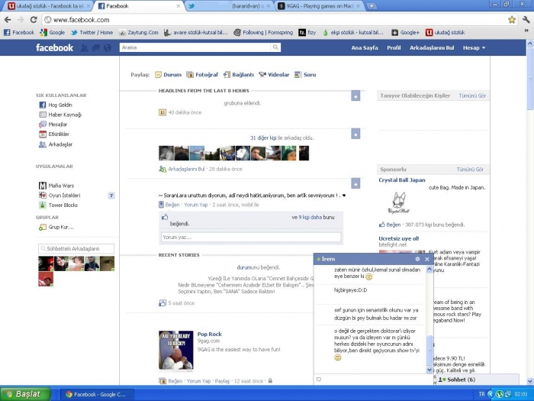
Task: Switch to the Twitter (kararidvan) tab
Action: [x=230, y=6]
